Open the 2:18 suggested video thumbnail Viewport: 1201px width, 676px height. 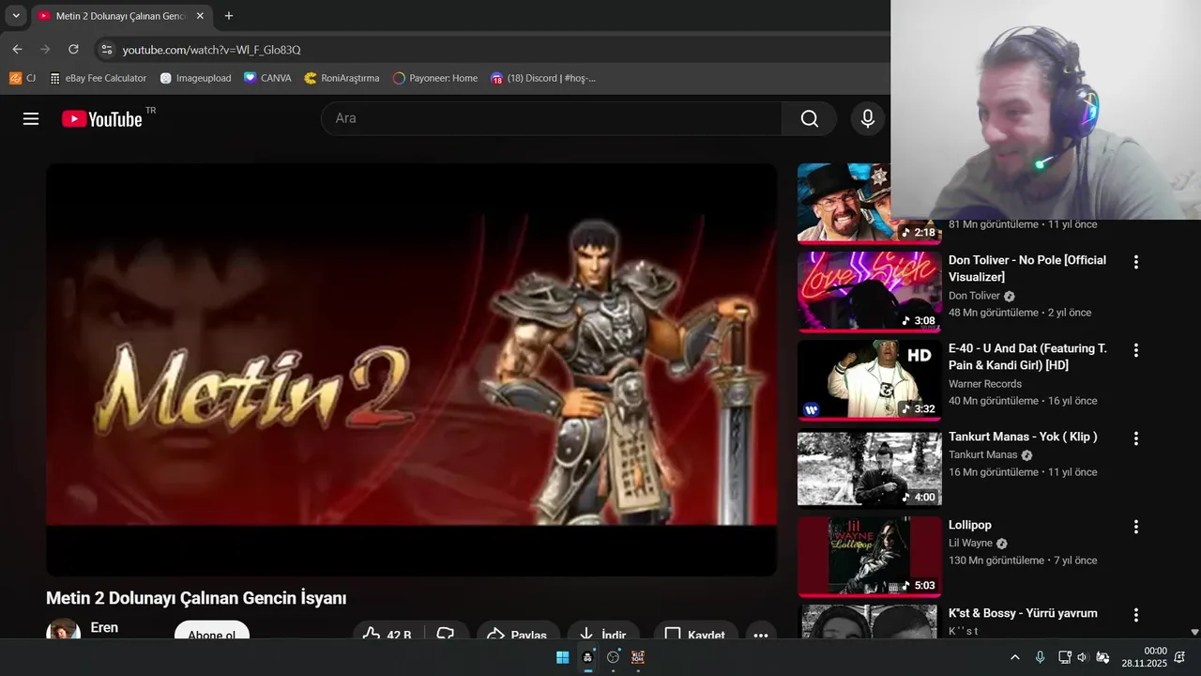point(869,203)
